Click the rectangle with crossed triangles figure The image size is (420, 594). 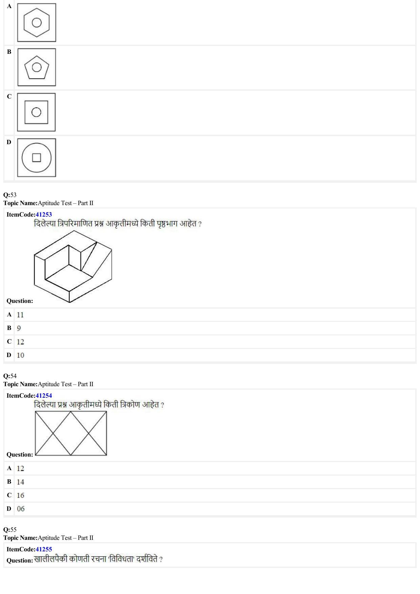[71, 433]
